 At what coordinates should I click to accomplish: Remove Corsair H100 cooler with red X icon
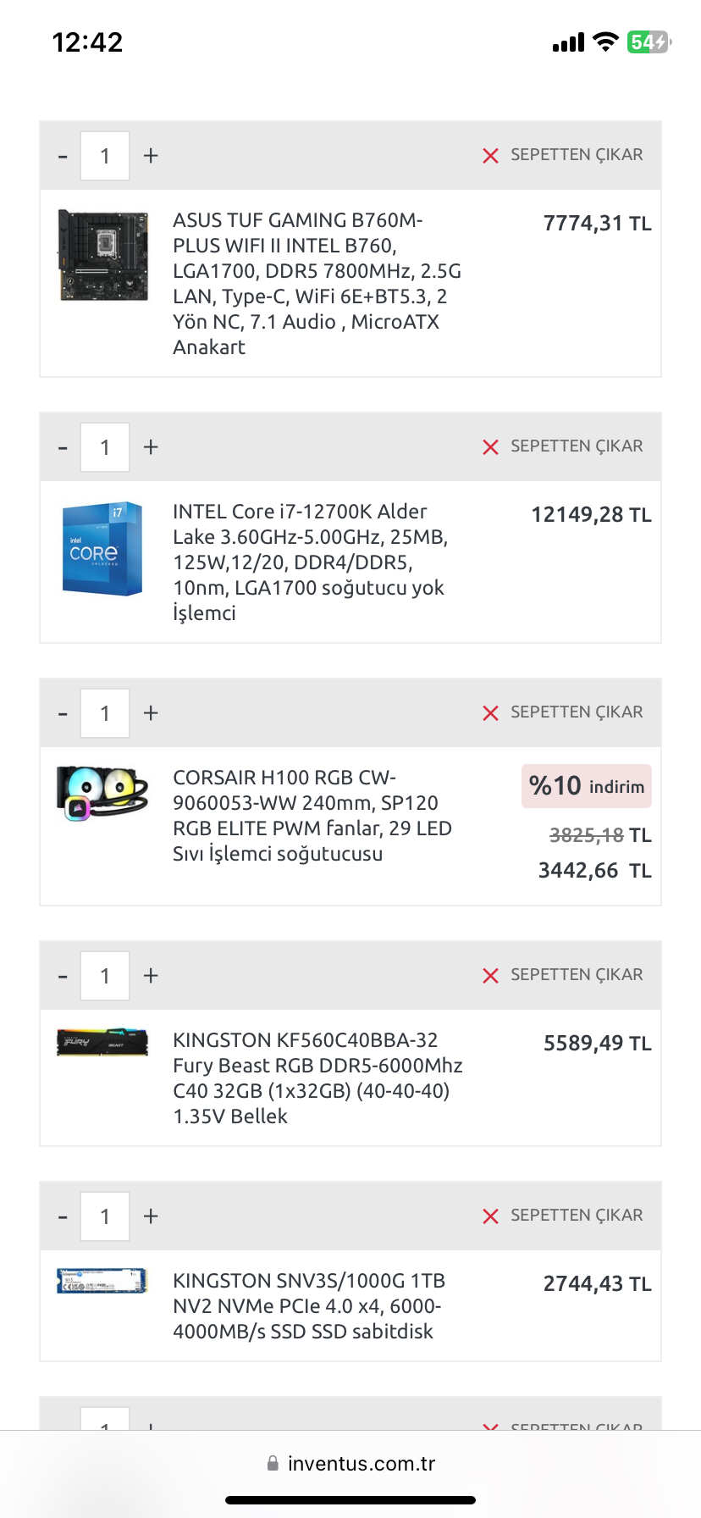pyautogui.click(x=490, y=713)
